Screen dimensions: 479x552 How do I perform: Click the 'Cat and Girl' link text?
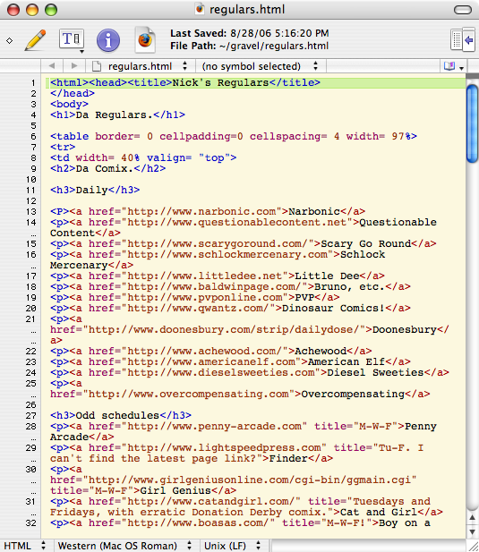(x=379, y=513)
